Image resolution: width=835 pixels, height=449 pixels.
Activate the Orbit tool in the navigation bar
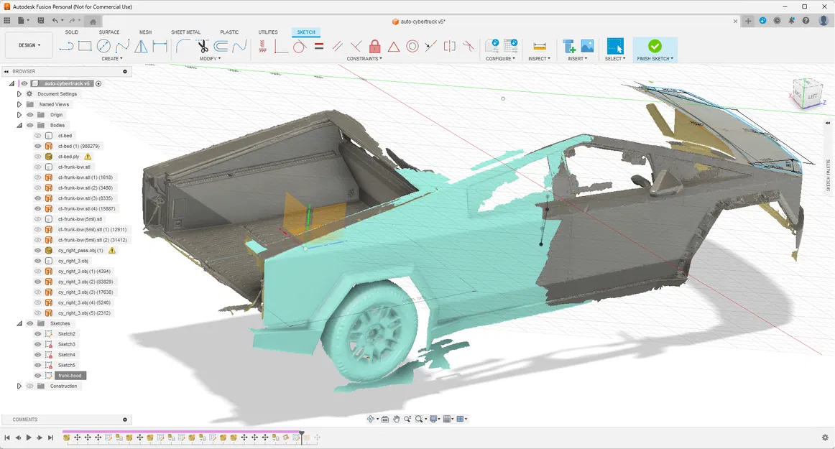pos(371,419)
